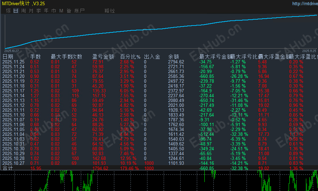Open the http://mtdrive website link

pos(305,4)
